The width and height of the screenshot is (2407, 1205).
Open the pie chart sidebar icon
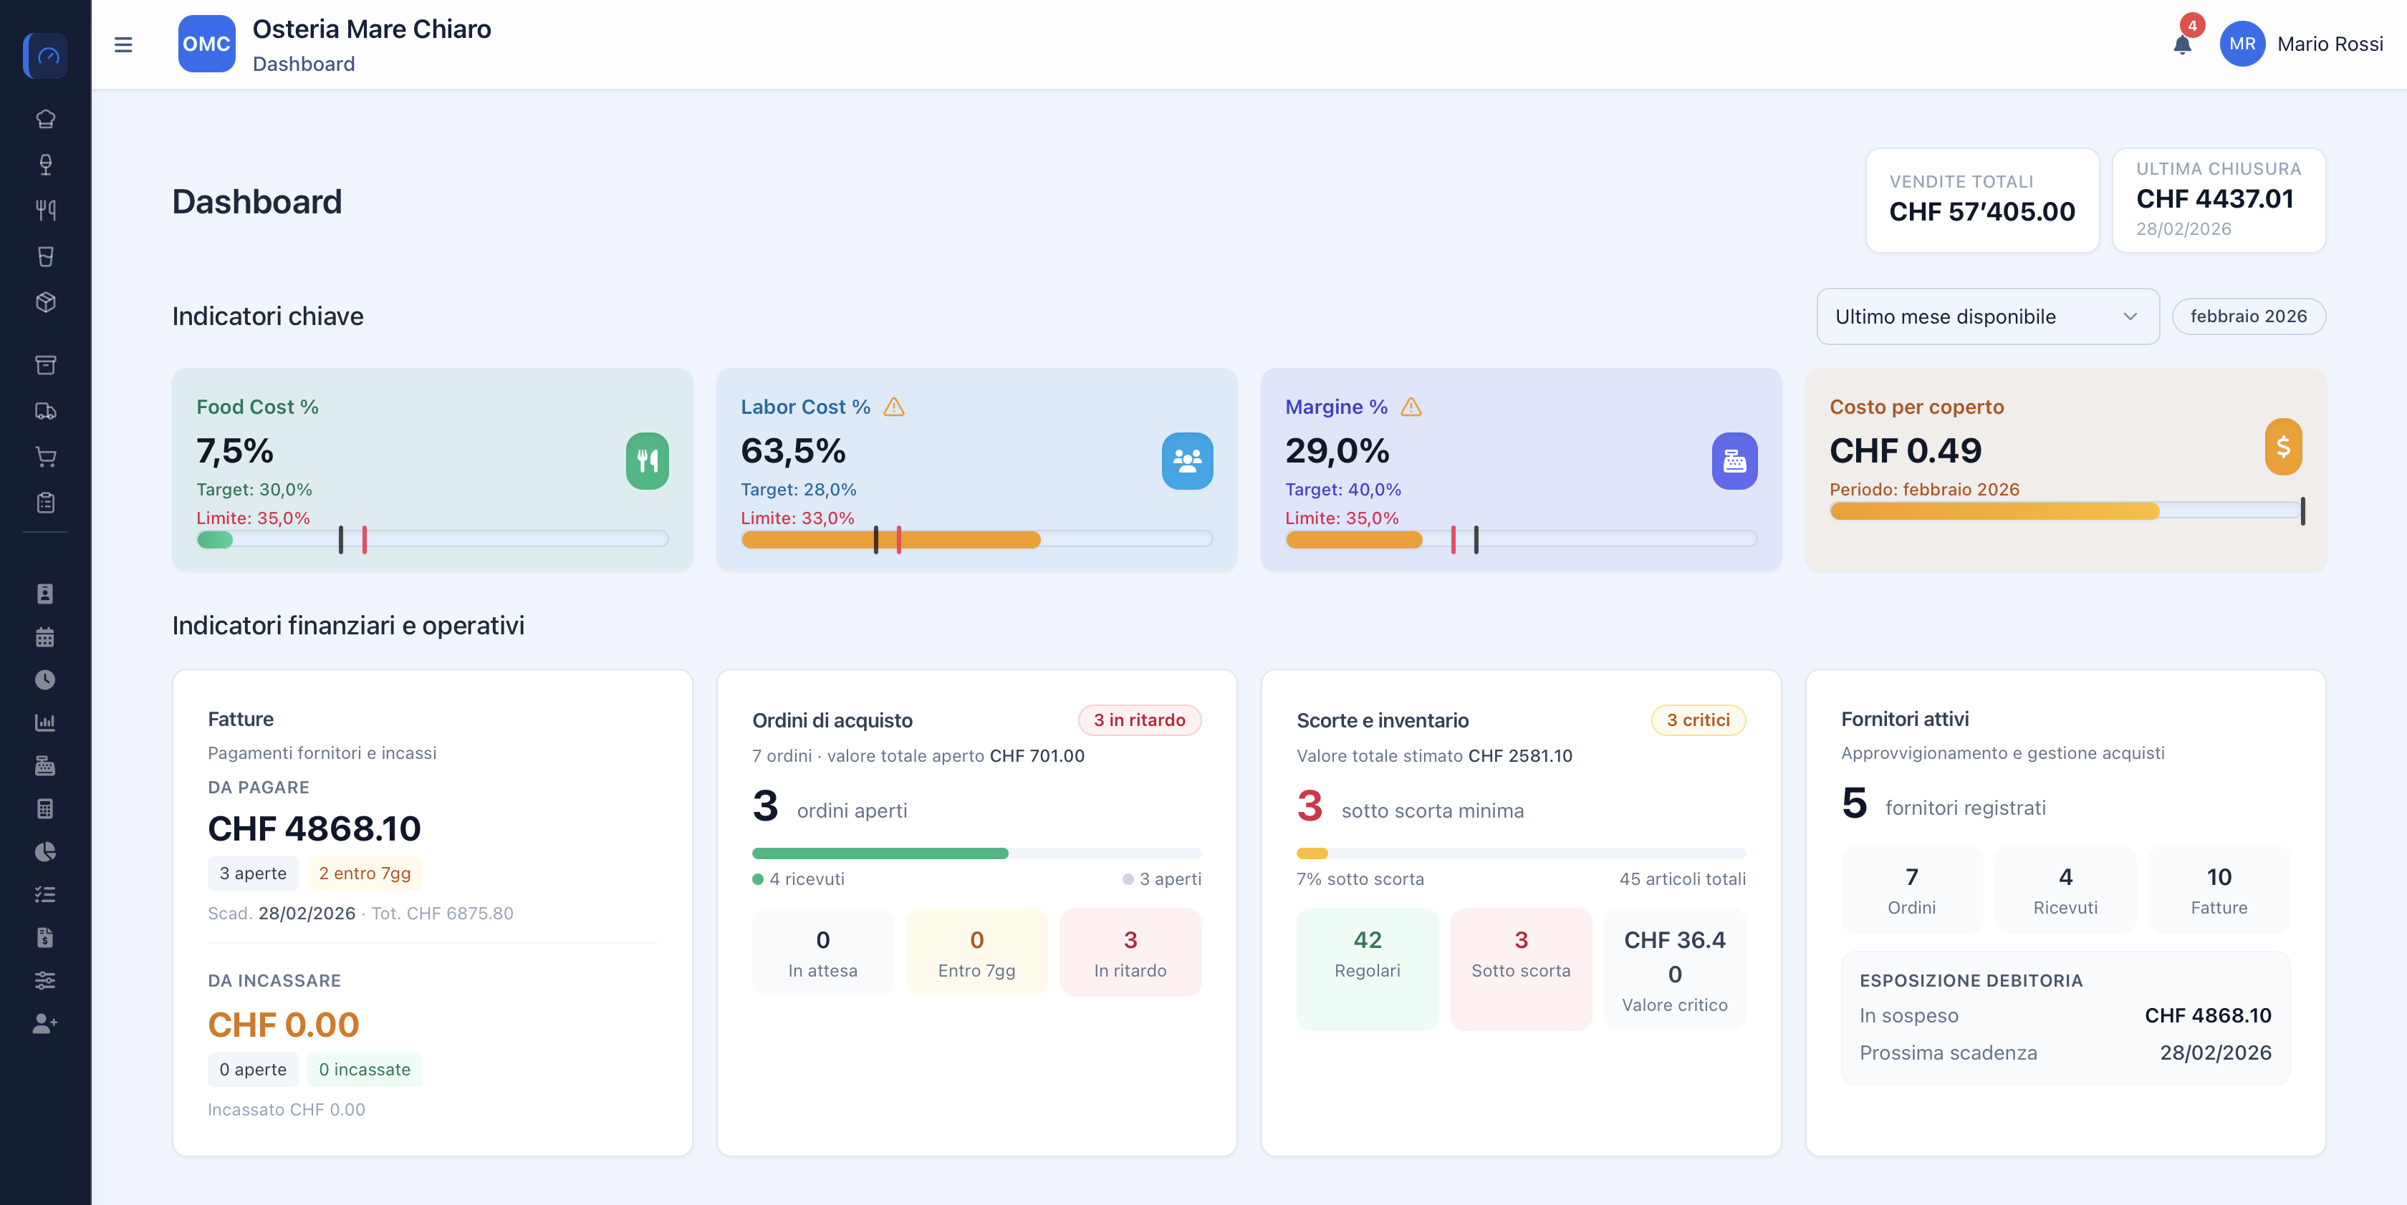pyautogui.click(x=45, y=852)
